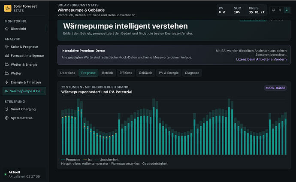Click the Wärmepumpe intelligent verstehen headline
296x182 pixels.
tap(125, 26)
